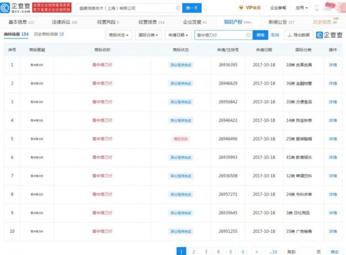Switch to the 企业发展 tab

195,22
